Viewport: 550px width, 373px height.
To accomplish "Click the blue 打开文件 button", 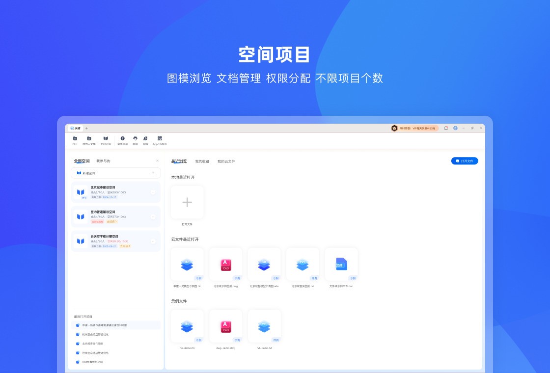I will pos(464,160).
